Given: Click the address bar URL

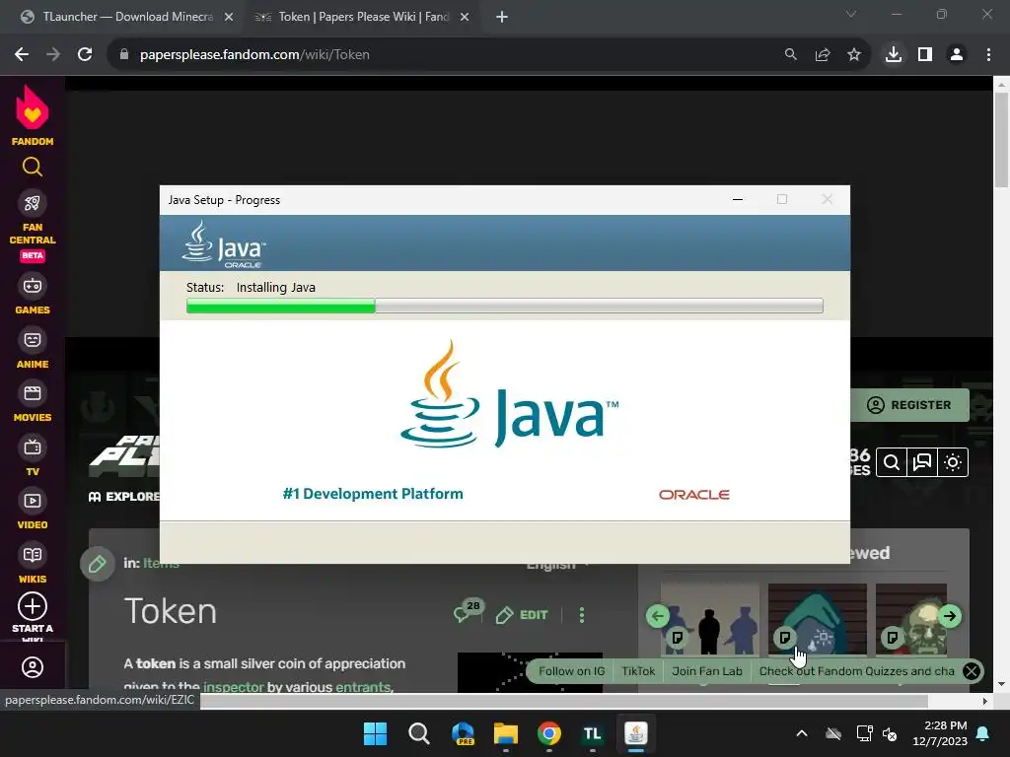Looking at the screenshot, I should 254,55.
